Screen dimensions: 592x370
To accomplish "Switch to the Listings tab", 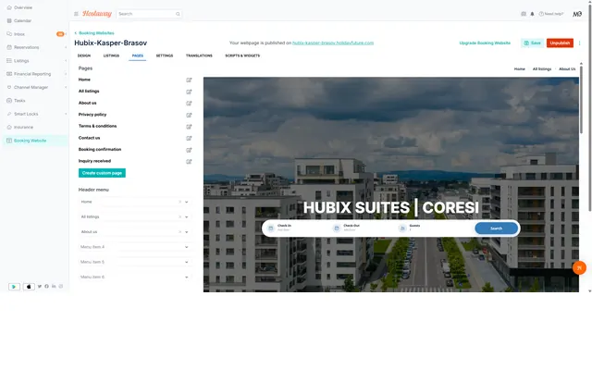I will [111, 55].
